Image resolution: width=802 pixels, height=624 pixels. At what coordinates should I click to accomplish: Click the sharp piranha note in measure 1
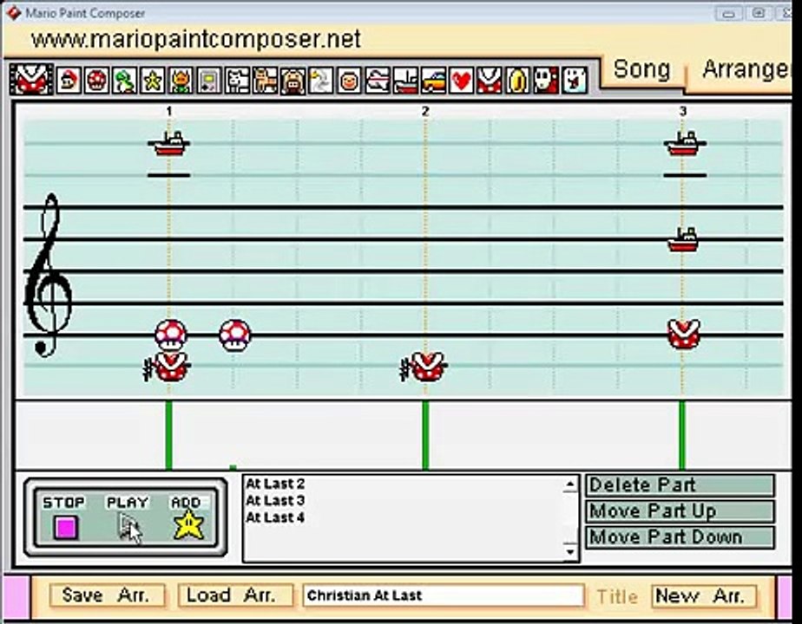(x=169, y=367)
